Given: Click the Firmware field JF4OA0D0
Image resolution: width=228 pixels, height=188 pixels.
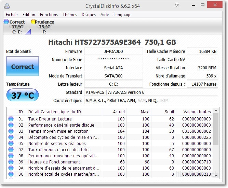Looking at the screenshot, I should click(x=113, y=52).
